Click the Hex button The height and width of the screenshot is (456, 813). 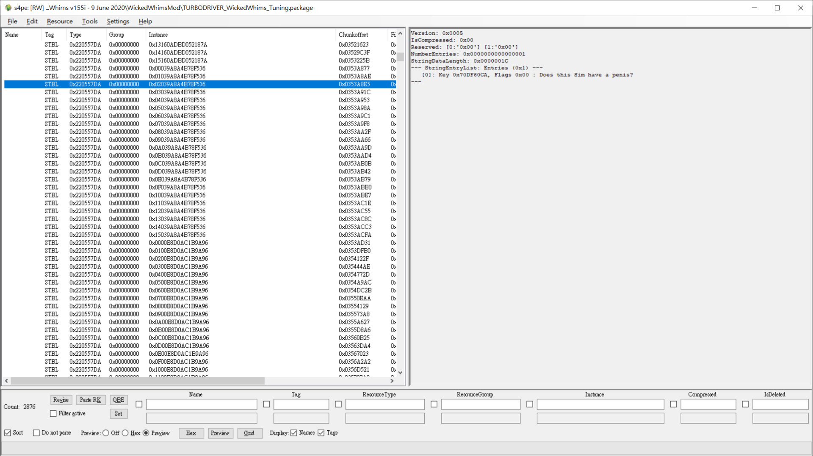coord(191,433)
